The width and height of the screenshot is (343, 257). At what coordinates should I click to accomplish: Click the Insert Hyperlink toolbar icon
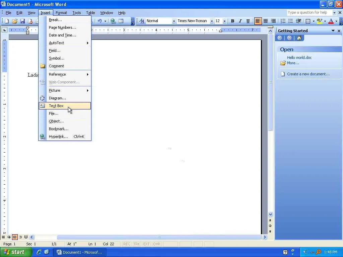[113, 21]
